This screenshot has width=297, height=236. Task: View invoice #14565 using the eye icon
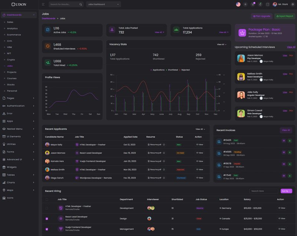pyautogui.click(x=284, y=153)
